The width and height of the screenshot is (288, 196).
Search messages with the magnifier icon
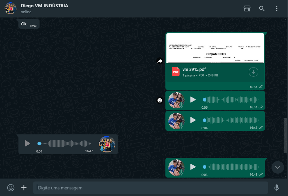click(x=262, y=9)
